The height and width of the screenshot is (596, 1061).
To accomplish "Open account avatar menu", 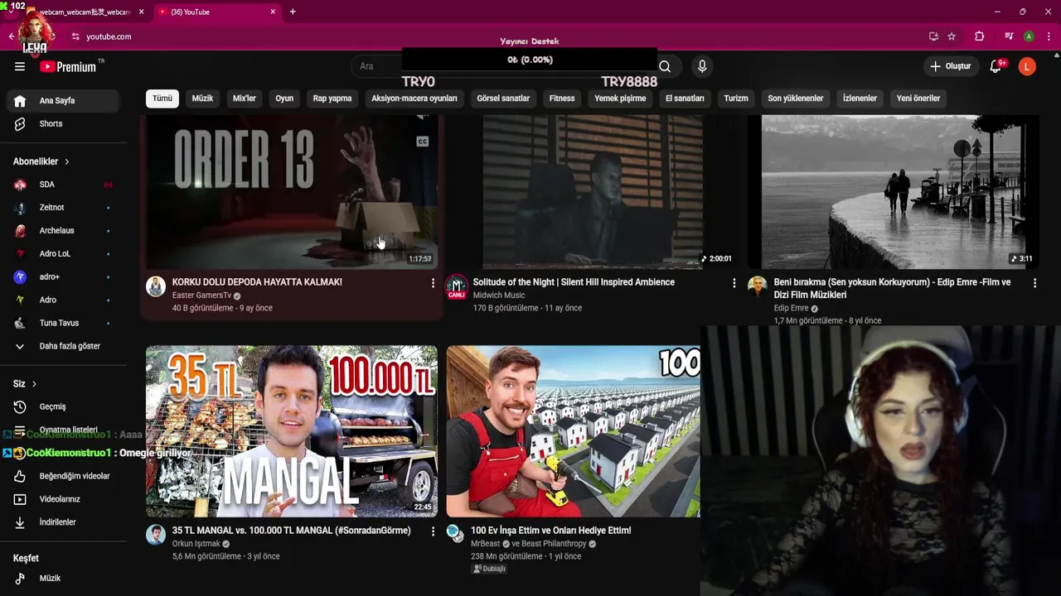I will [1027, 66].
